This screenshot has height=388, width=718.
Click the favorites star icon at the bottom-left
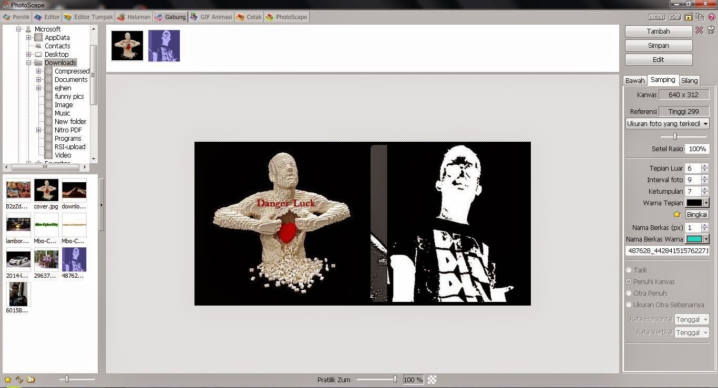click(x=8, y=379)
